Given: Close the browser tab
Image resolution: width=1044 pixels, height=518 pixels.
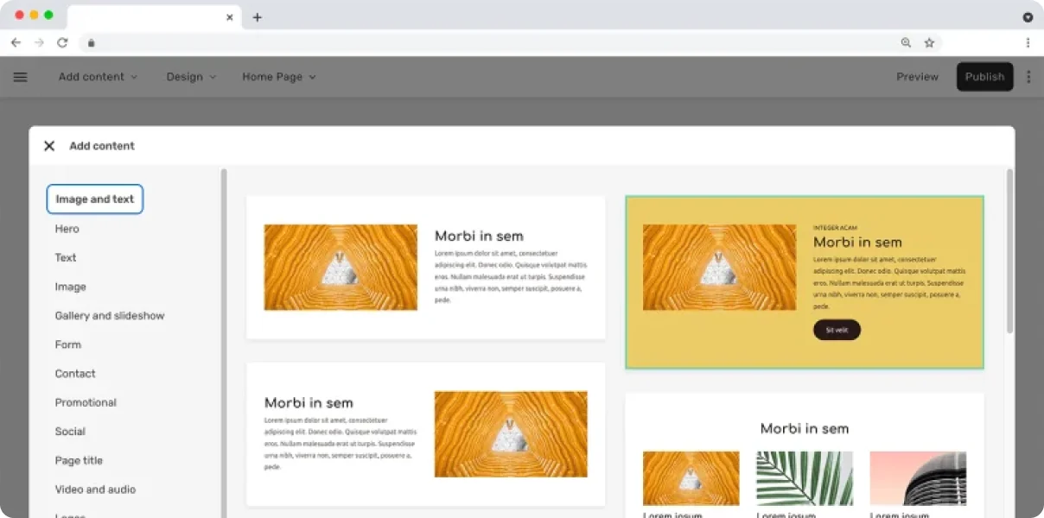Looking at the screenshot, I should click(x=230, y=17).
